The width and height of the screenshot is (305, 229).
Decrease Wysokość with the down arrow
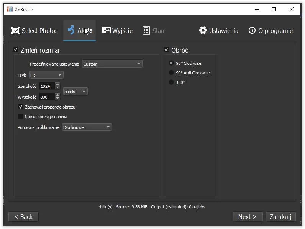57,99
